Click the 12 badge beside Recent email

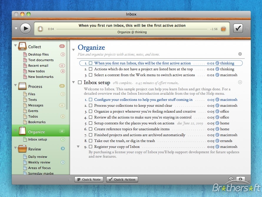pyautogui.click(x=62, y=66)
